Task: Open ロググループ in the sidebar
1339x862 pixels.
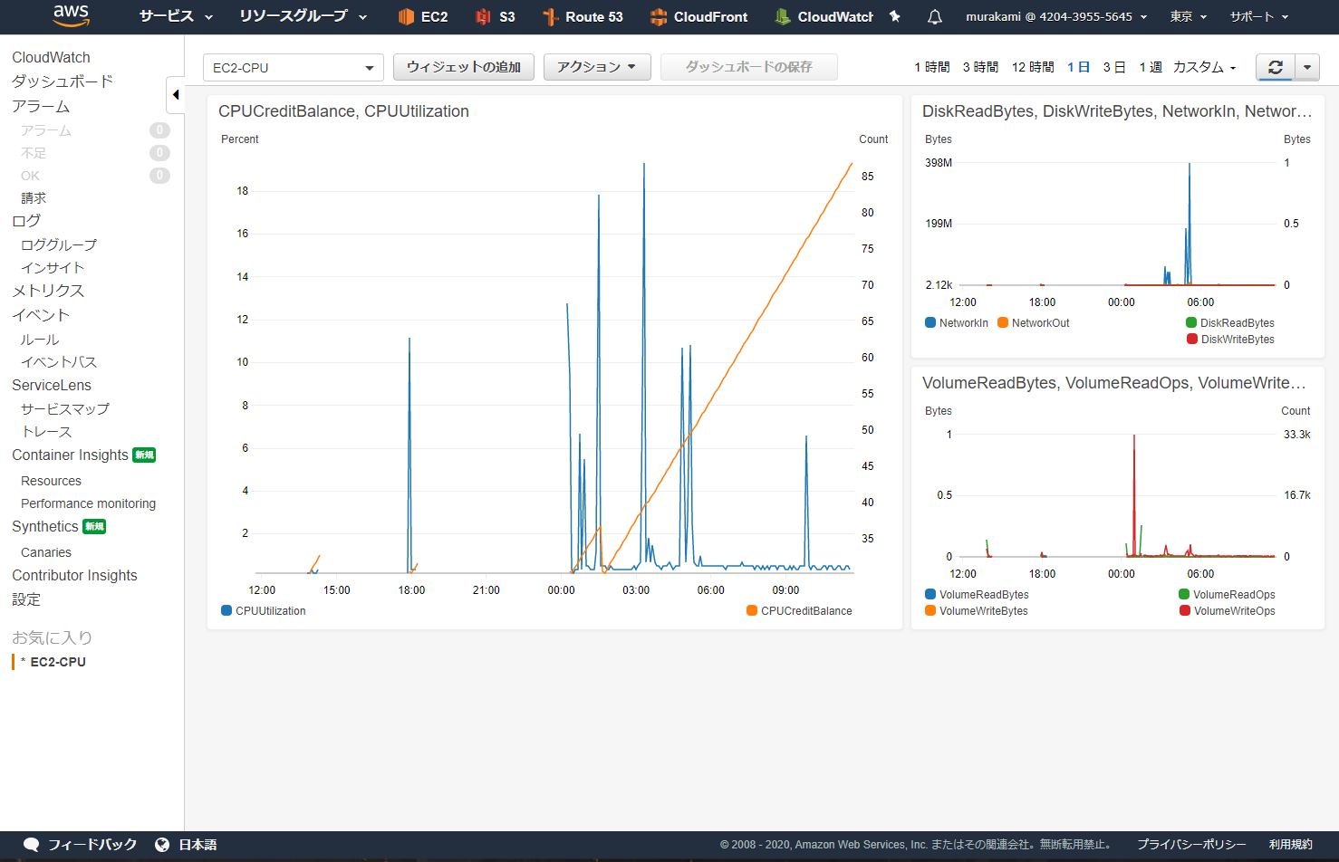Action: click(59, 244)
